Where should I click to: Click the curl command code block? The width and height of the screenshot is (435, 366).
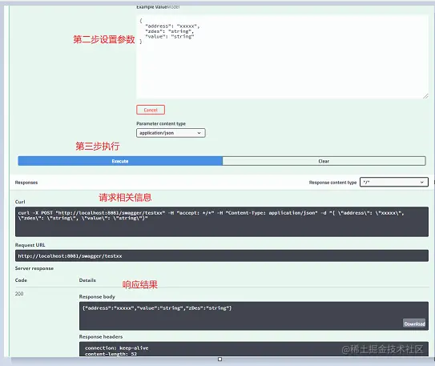click(222, 222)
